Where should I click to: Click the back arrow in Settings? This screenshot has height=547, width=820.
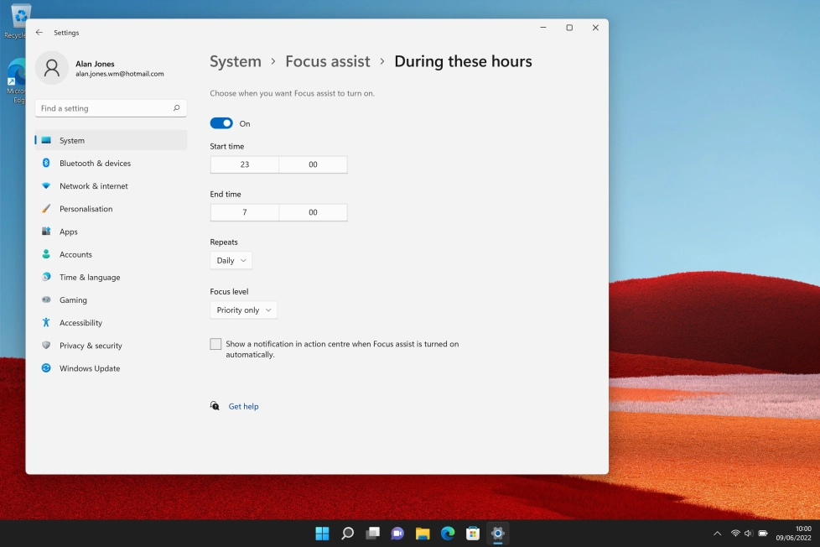tap(39, 32)
